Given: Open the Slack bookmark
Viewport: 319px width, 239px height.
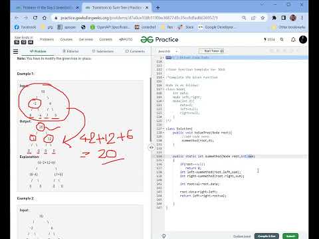Looking at the screenshot, I should click(x=185, y=27).
